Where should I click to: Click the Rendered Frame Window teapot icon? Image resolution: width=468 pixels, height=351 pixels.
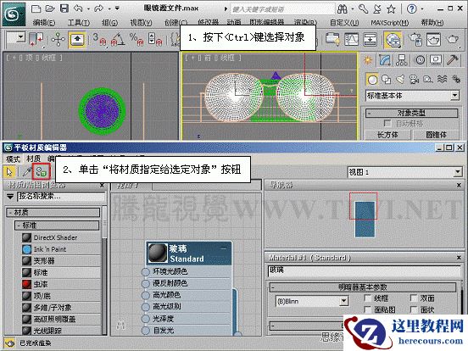tap(433, 39)
